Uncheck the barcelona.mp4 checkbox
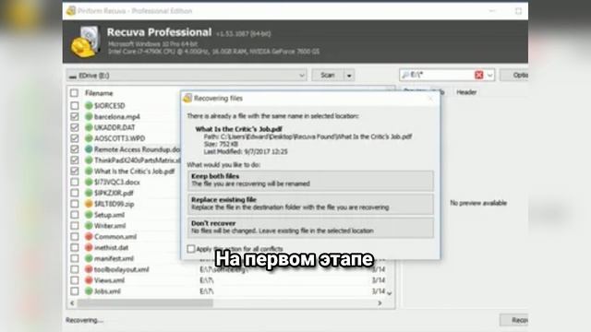Viewport: 591px width, 332px height. click(75, 116)
